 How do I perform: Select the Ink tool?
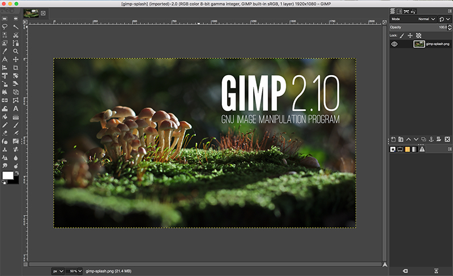tap(5, 141)
